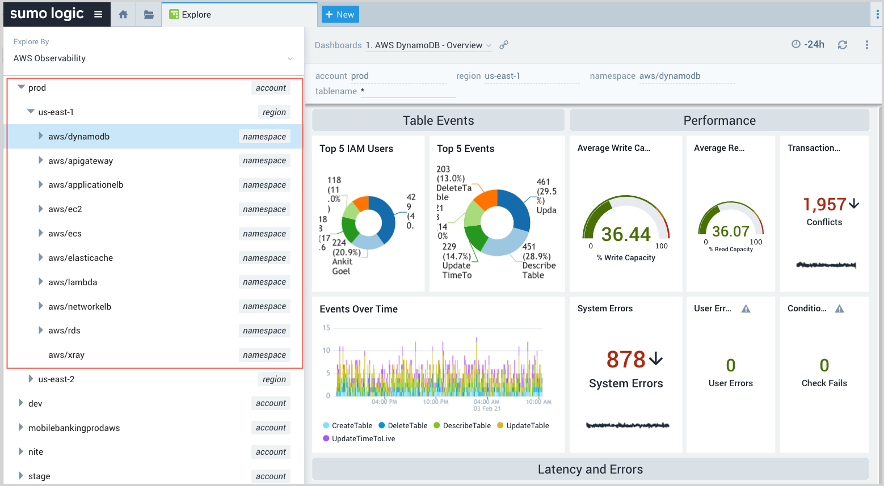The height and width of the screenshot is (486, 884).
Task: Click the Conditio... panel warning icon
Action: (840, 308)
